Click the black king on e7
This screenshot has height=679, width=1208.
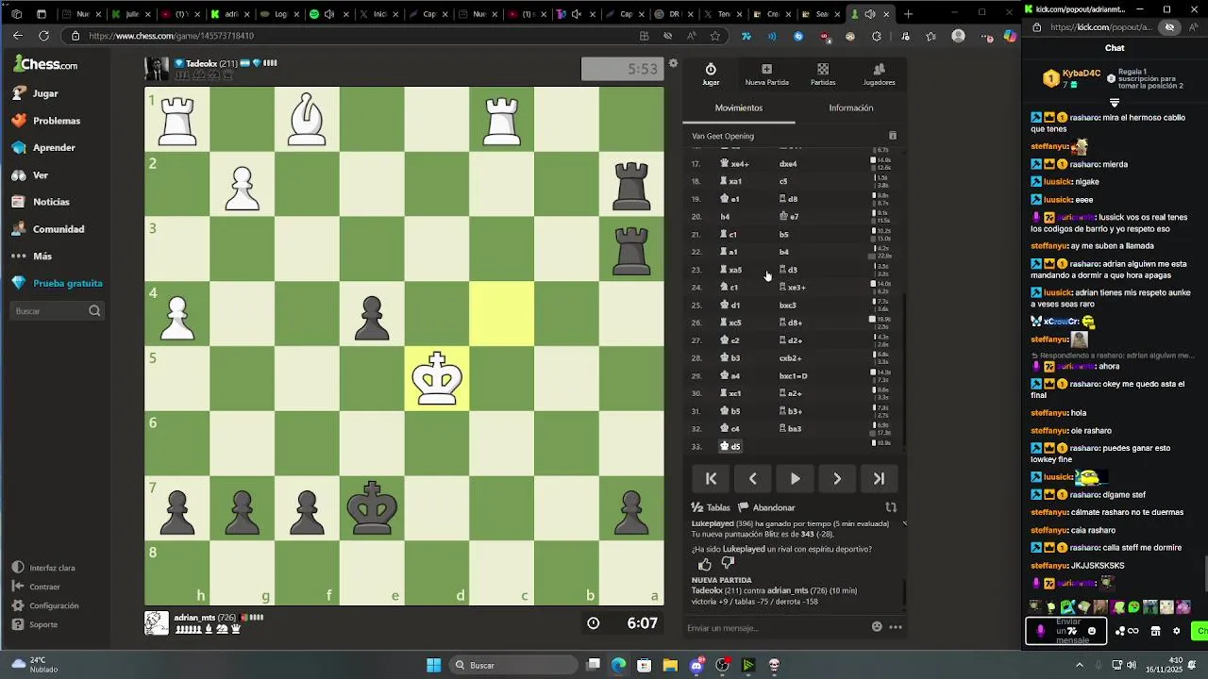pyautogui.click(x=372, y=508)
